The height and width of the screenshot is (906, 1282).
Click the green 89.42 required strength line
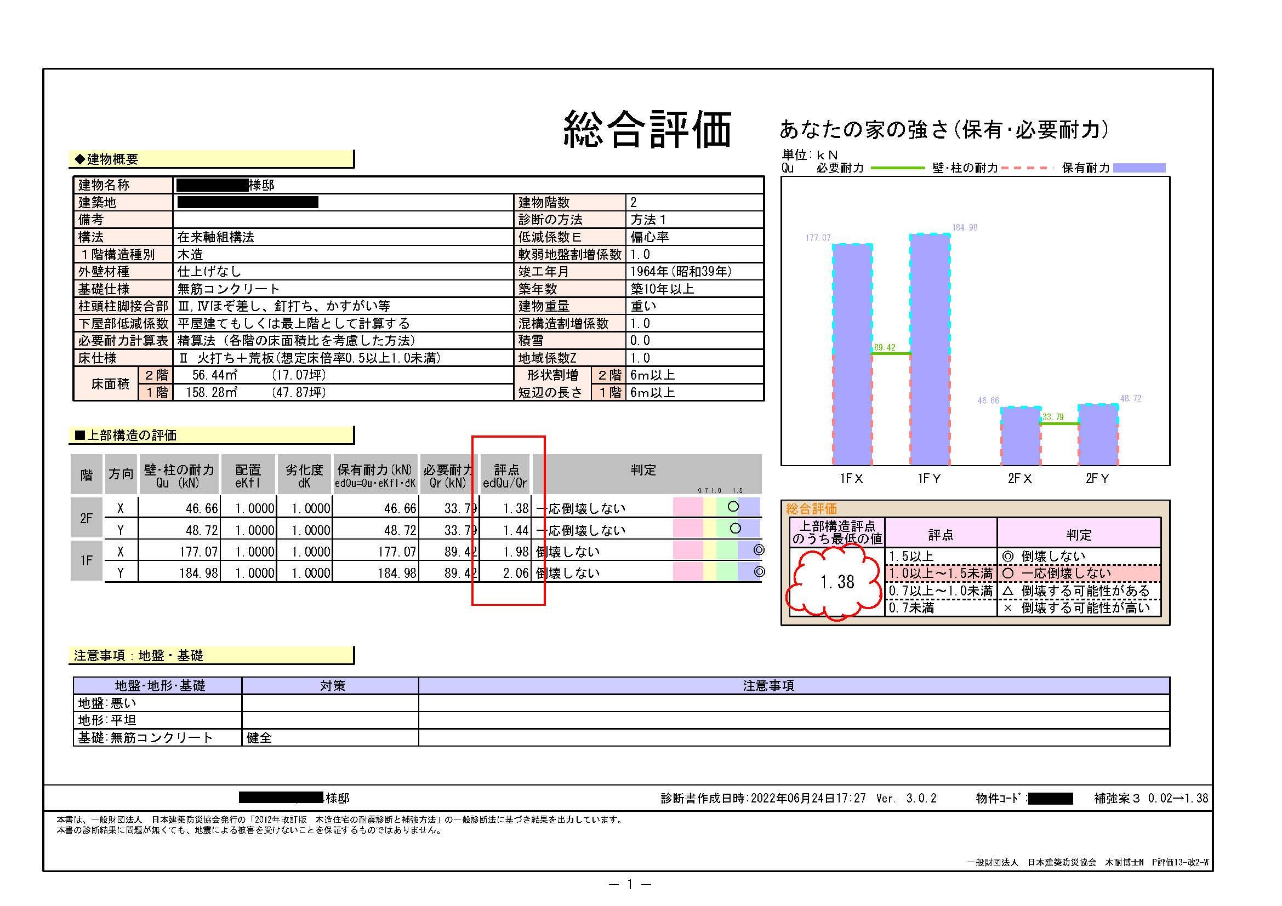tap(891, 353)
